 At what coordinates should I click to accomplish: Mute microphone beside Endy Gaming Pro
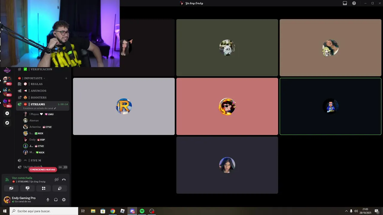48,200
